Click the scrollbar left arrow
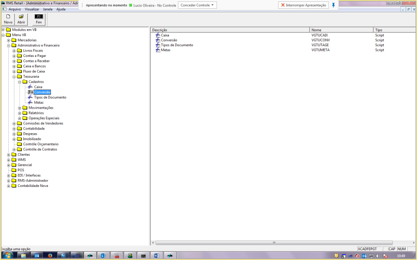Viewport: 417px width, 260px height. pos(153,243)
